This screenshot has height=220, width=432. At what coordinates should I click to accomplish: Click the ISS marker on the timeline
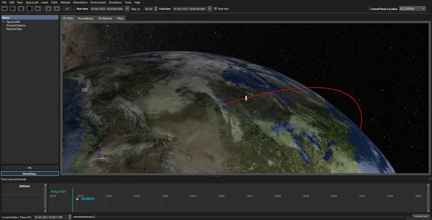click(77, 199)
